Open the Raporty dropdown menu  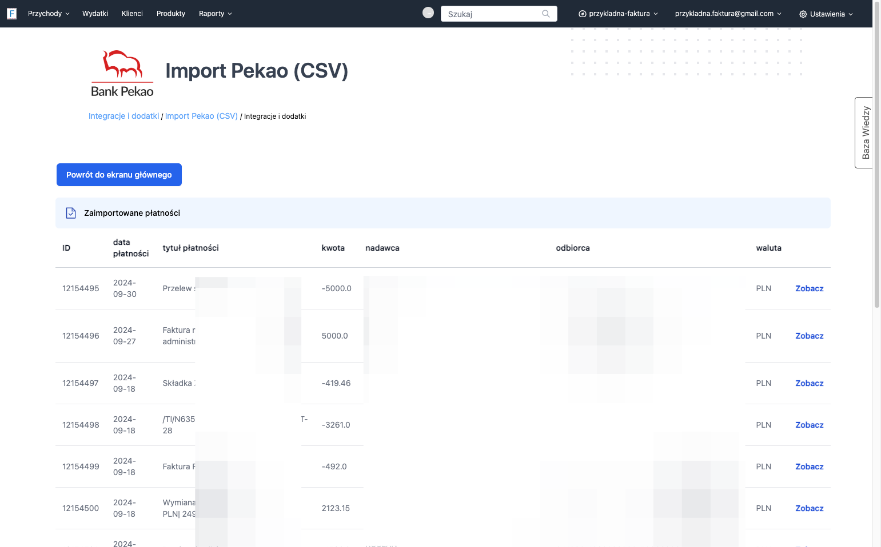216,14
